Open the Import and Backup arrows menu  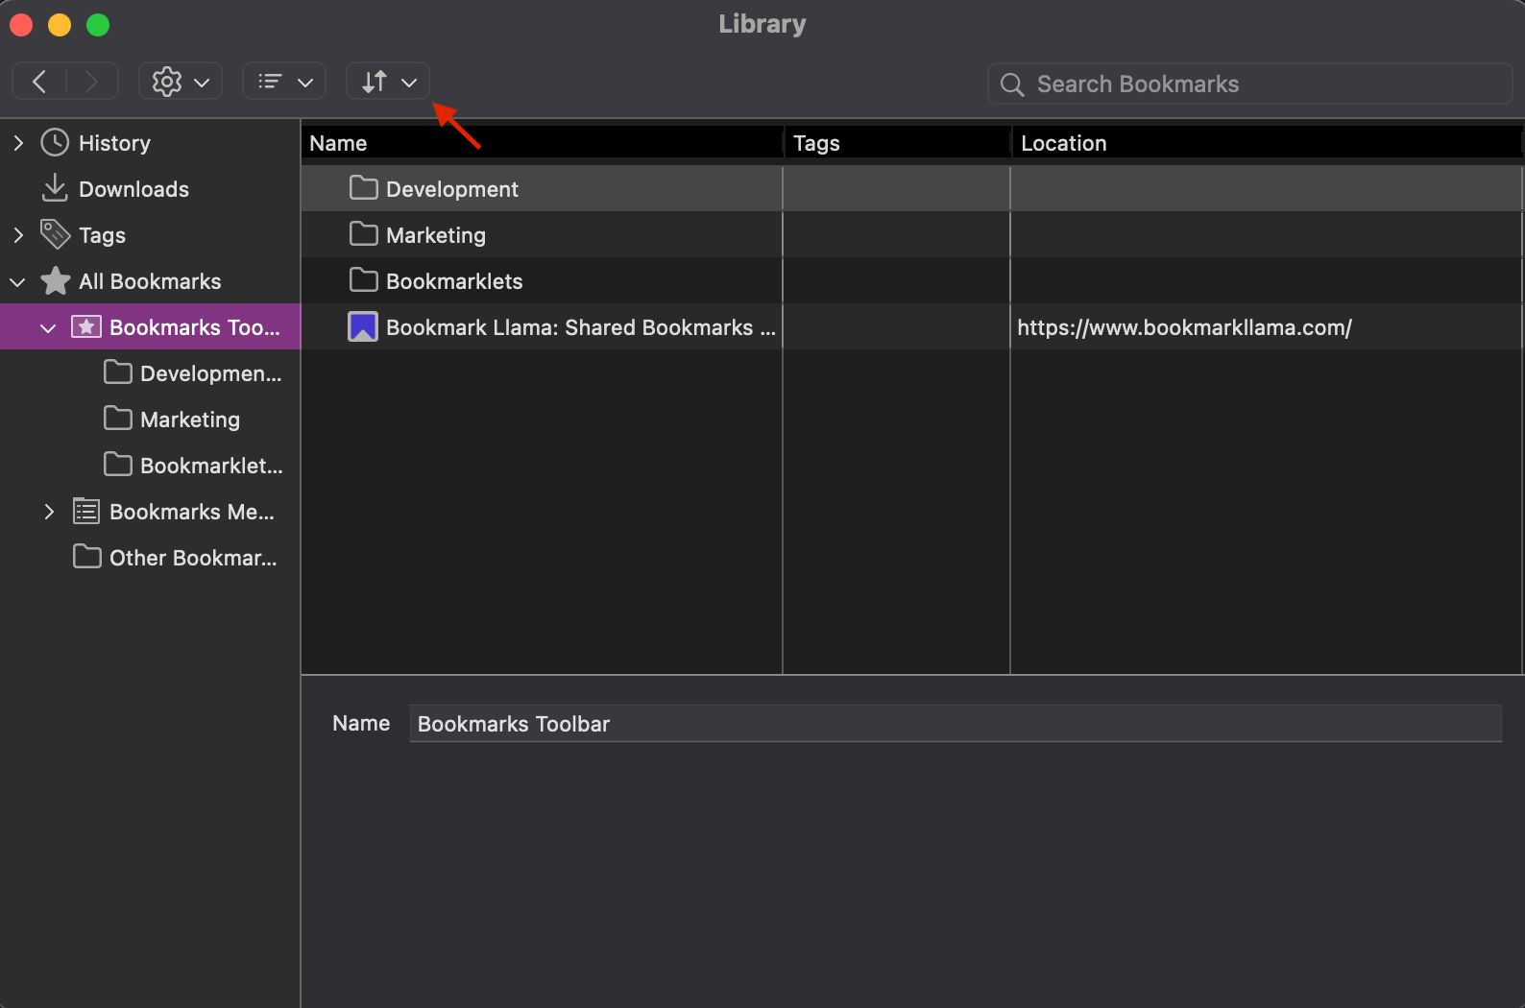(x=388, y=82)
